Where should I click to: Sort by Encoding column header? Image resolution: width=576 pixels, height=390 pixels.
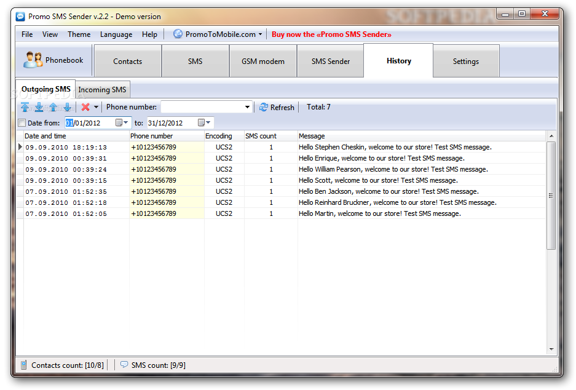coord(224,136)
